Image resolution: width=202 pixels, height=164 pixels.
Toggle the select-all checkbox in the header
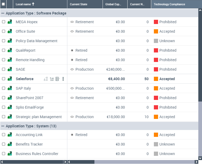pyautogui.click(x=3, y=4)
